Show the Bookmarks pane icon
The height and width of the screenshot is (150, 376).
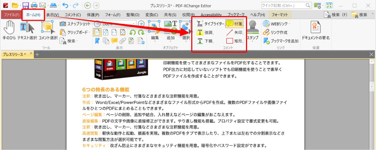click(97, 41)
